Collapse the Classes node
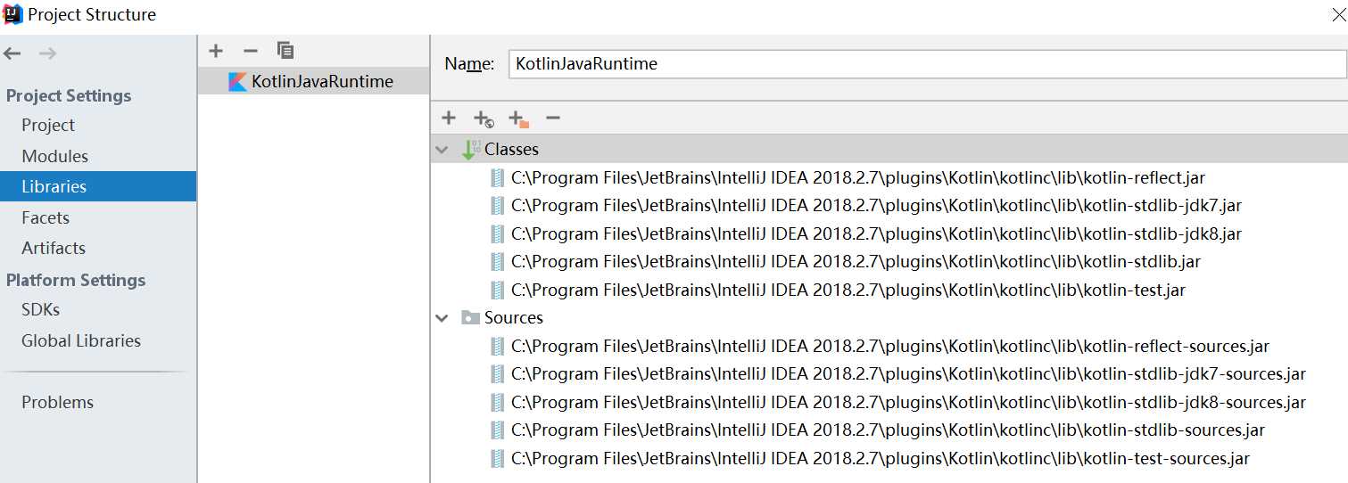Image resolution: width=1348 pixels, height=483 pixels. [x=442, y=150]
